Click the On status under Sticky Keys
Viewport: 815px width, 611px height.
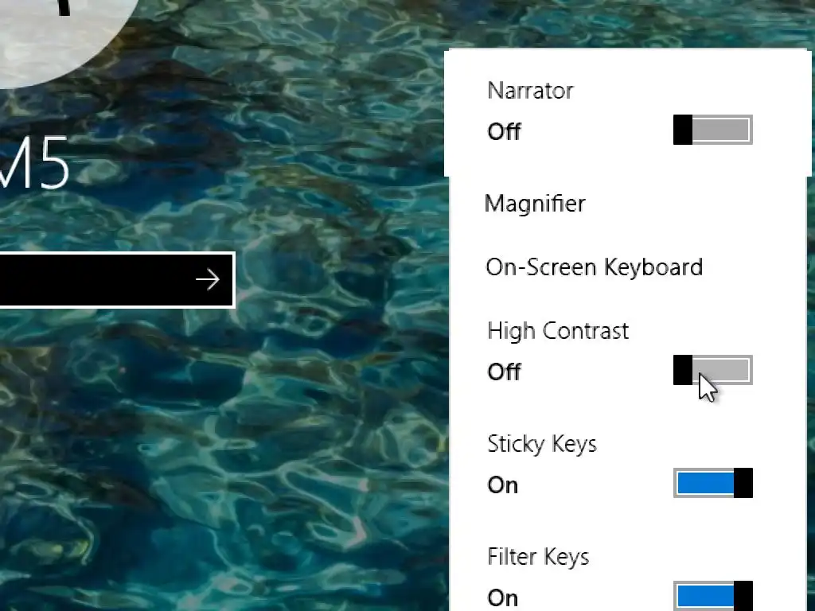[503, 485]
